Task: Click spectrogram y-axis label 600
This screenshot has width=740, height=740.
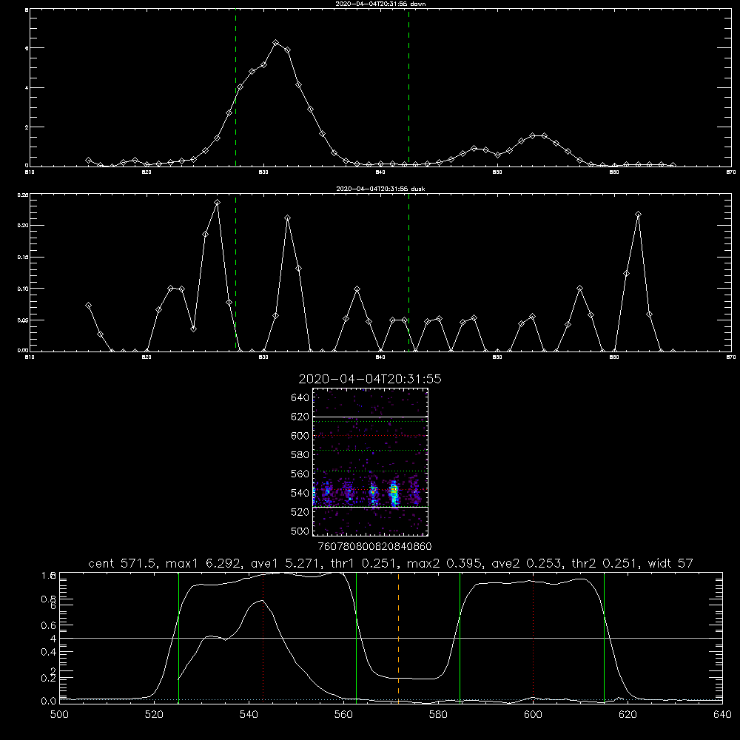Action: [300, 436]
